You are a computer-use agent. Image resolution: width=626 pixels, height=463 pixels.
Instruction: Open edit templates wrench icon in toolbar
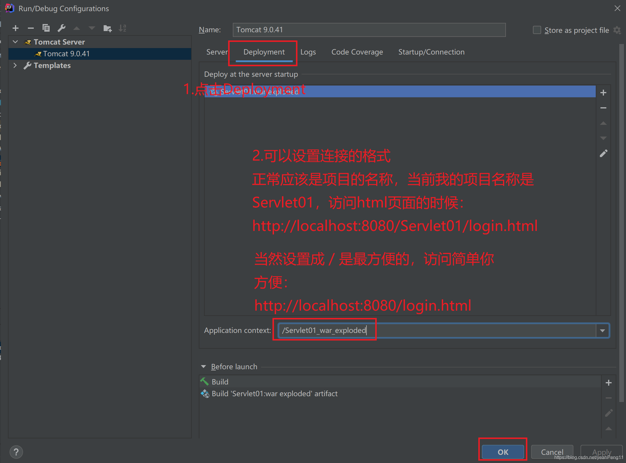point(61,28)
